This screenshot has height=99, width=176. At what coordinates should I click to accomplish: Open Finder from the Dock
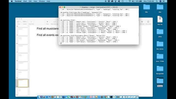coord(38,97)
